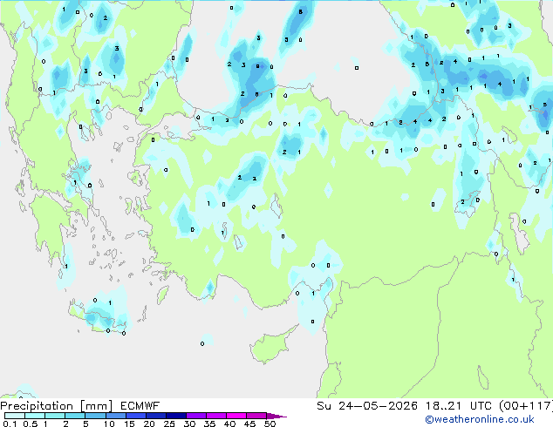Click the '18..21 UTC' time range text

(457, 406)
